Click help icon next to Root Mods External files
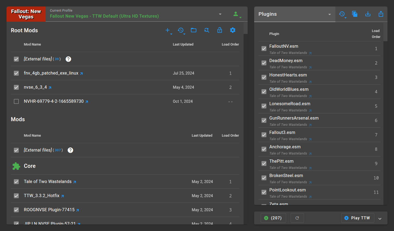This screenshot has height=231, width=394. point(68,59)
